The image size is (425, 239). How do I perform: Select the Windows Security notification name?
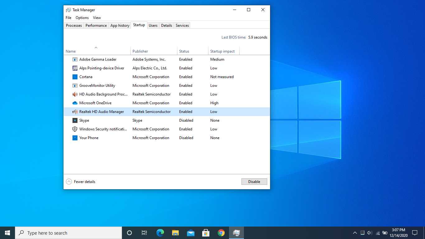tap(103, 129)
